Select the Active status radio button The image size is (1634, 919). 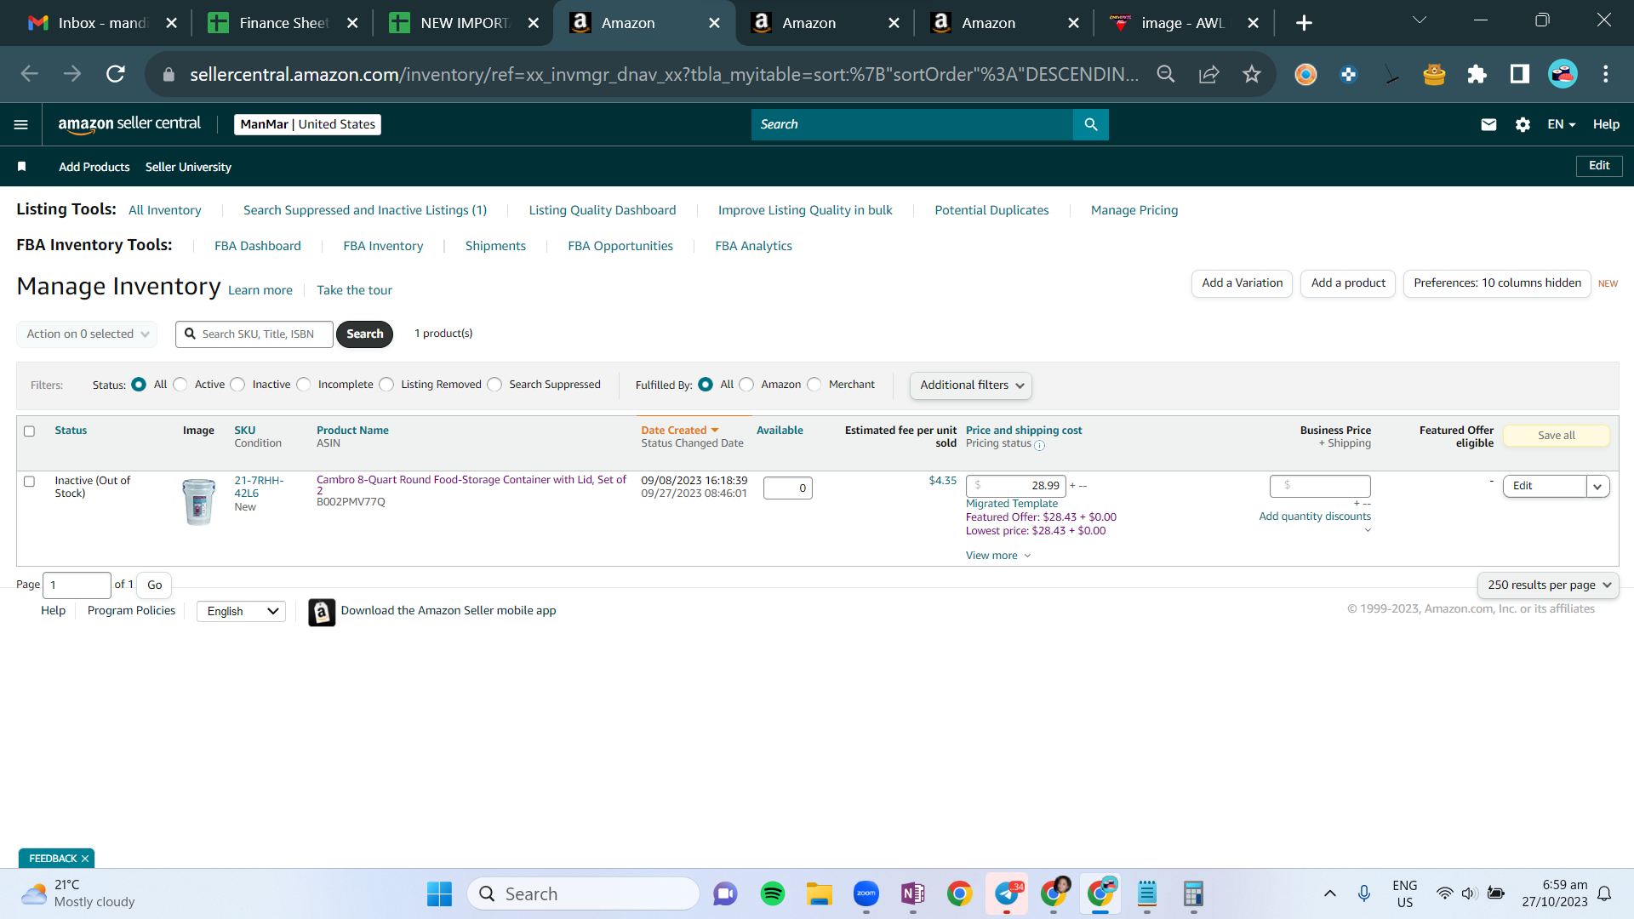(180, 385)
